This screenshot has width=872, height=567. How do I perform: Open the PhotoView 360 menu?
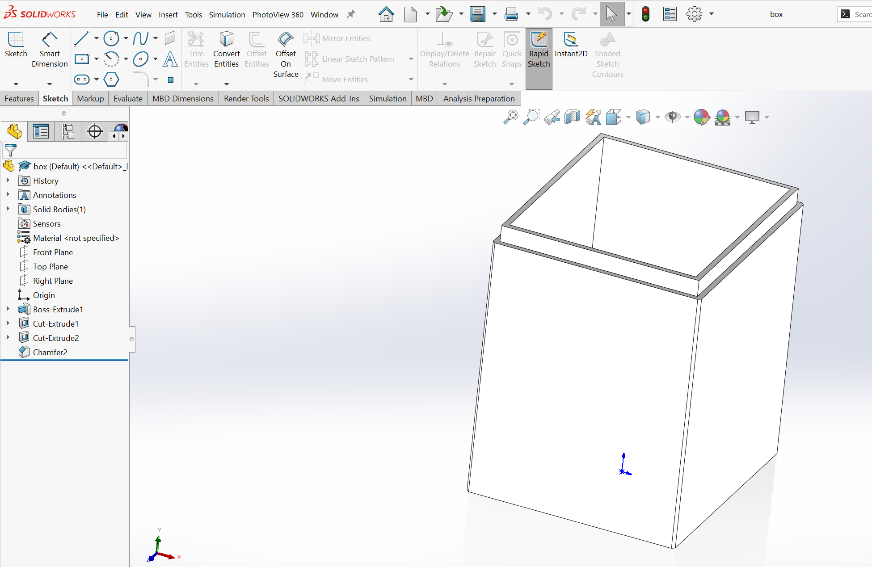tap(278, 14)
